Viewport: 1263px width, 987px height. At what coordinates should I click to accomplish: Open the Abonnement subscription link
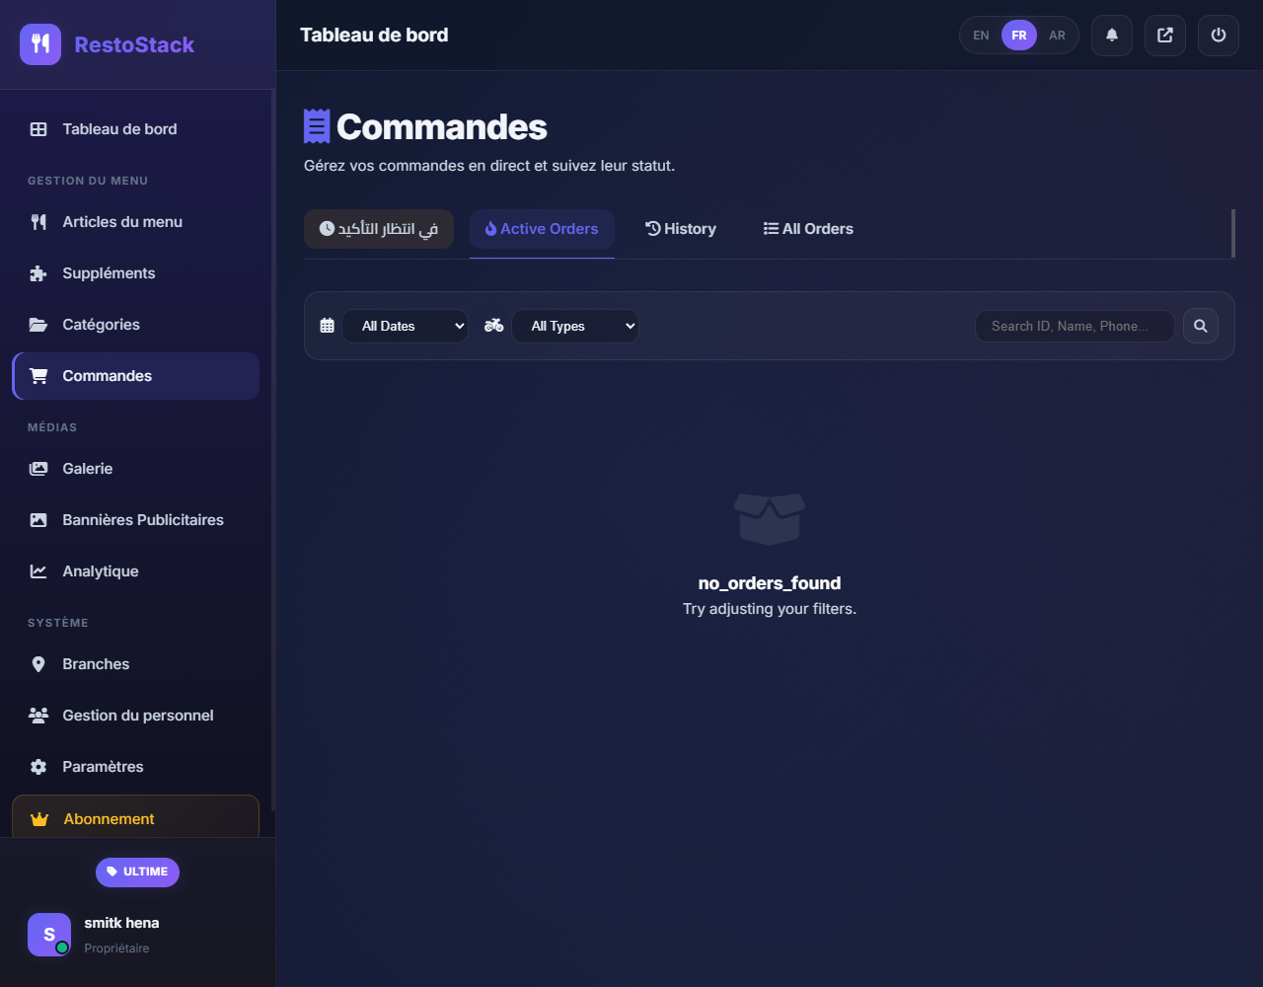point(135,818)
